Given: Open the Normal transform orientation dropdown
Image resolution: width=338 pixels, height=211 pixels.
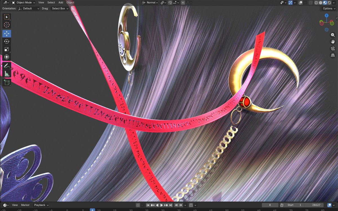Looking at the screenshot, I should point(150,3).
